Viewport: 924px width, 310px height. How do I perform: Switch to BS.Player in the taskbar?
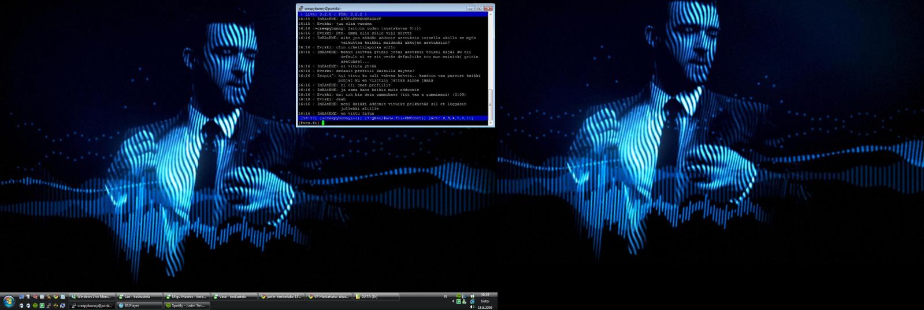coord(139,306)
